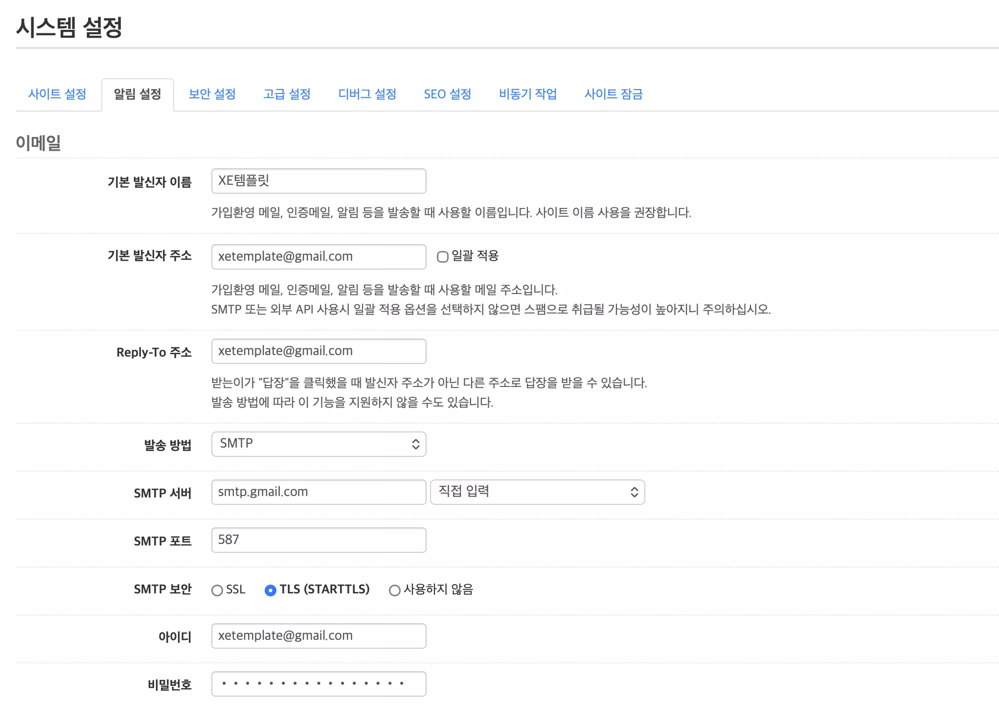Click the 비밀번호 password field
The image size is (999, 726).
coord(318,683)
